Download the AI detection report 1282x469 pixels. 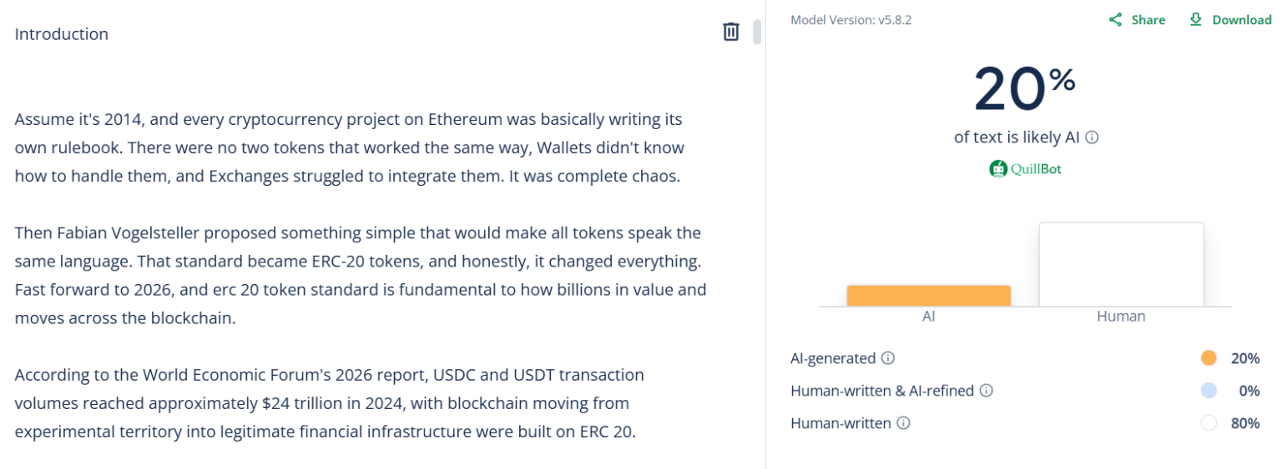point(1230,20)
